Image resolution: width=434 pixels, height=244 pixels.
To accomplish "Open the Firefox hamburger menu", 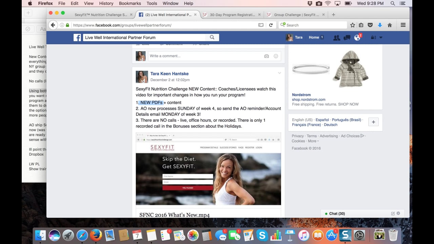I will click(x=403, y=25).
